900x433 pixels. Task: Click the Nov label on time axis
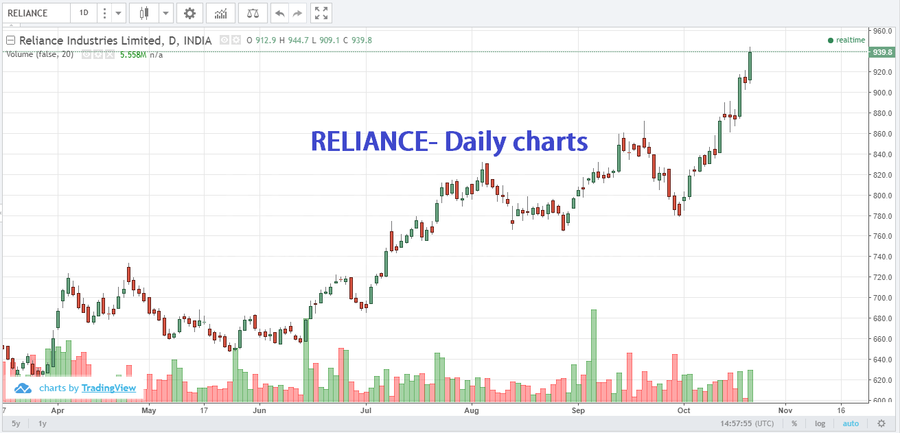point(785,410)
